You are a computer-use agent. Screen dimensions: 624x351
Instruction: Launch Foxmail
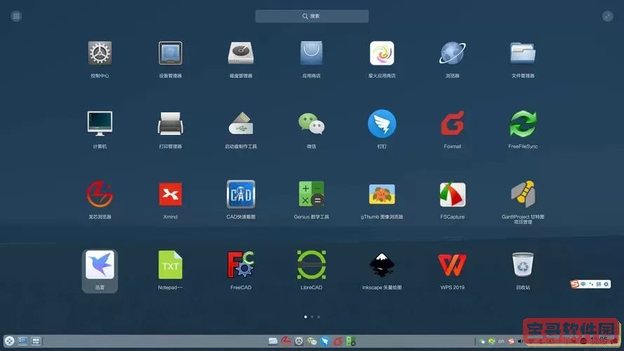(x=453, y=124)
